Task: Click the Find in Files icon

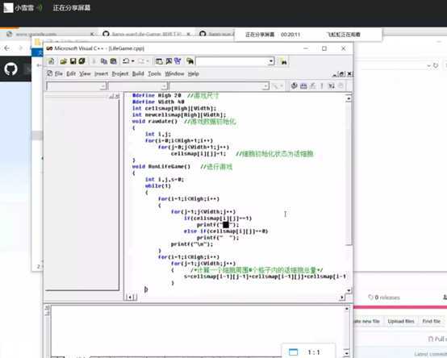Action: pyautogui.click(x=190, y=61)
